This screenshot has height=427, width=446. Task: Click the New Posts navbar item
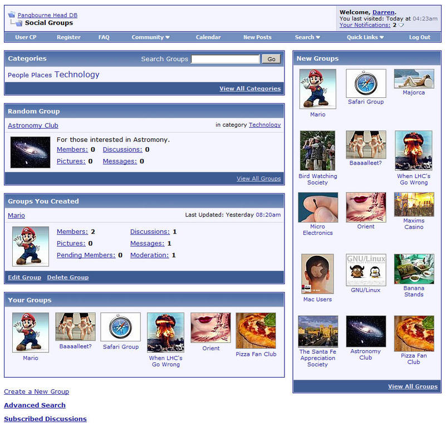(257, 37)
